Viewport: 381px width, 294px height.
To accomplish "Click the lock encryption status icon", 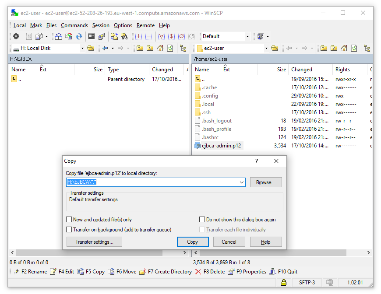I will [x=284, y=282].
